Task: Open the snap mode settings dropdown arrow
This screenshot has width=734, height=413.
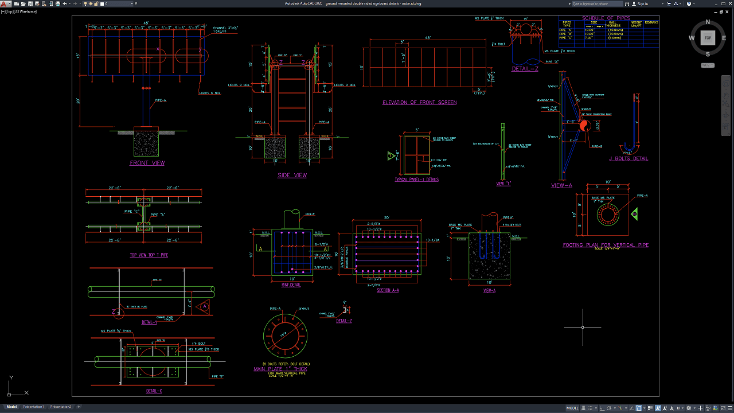Action: coord(596,408)
